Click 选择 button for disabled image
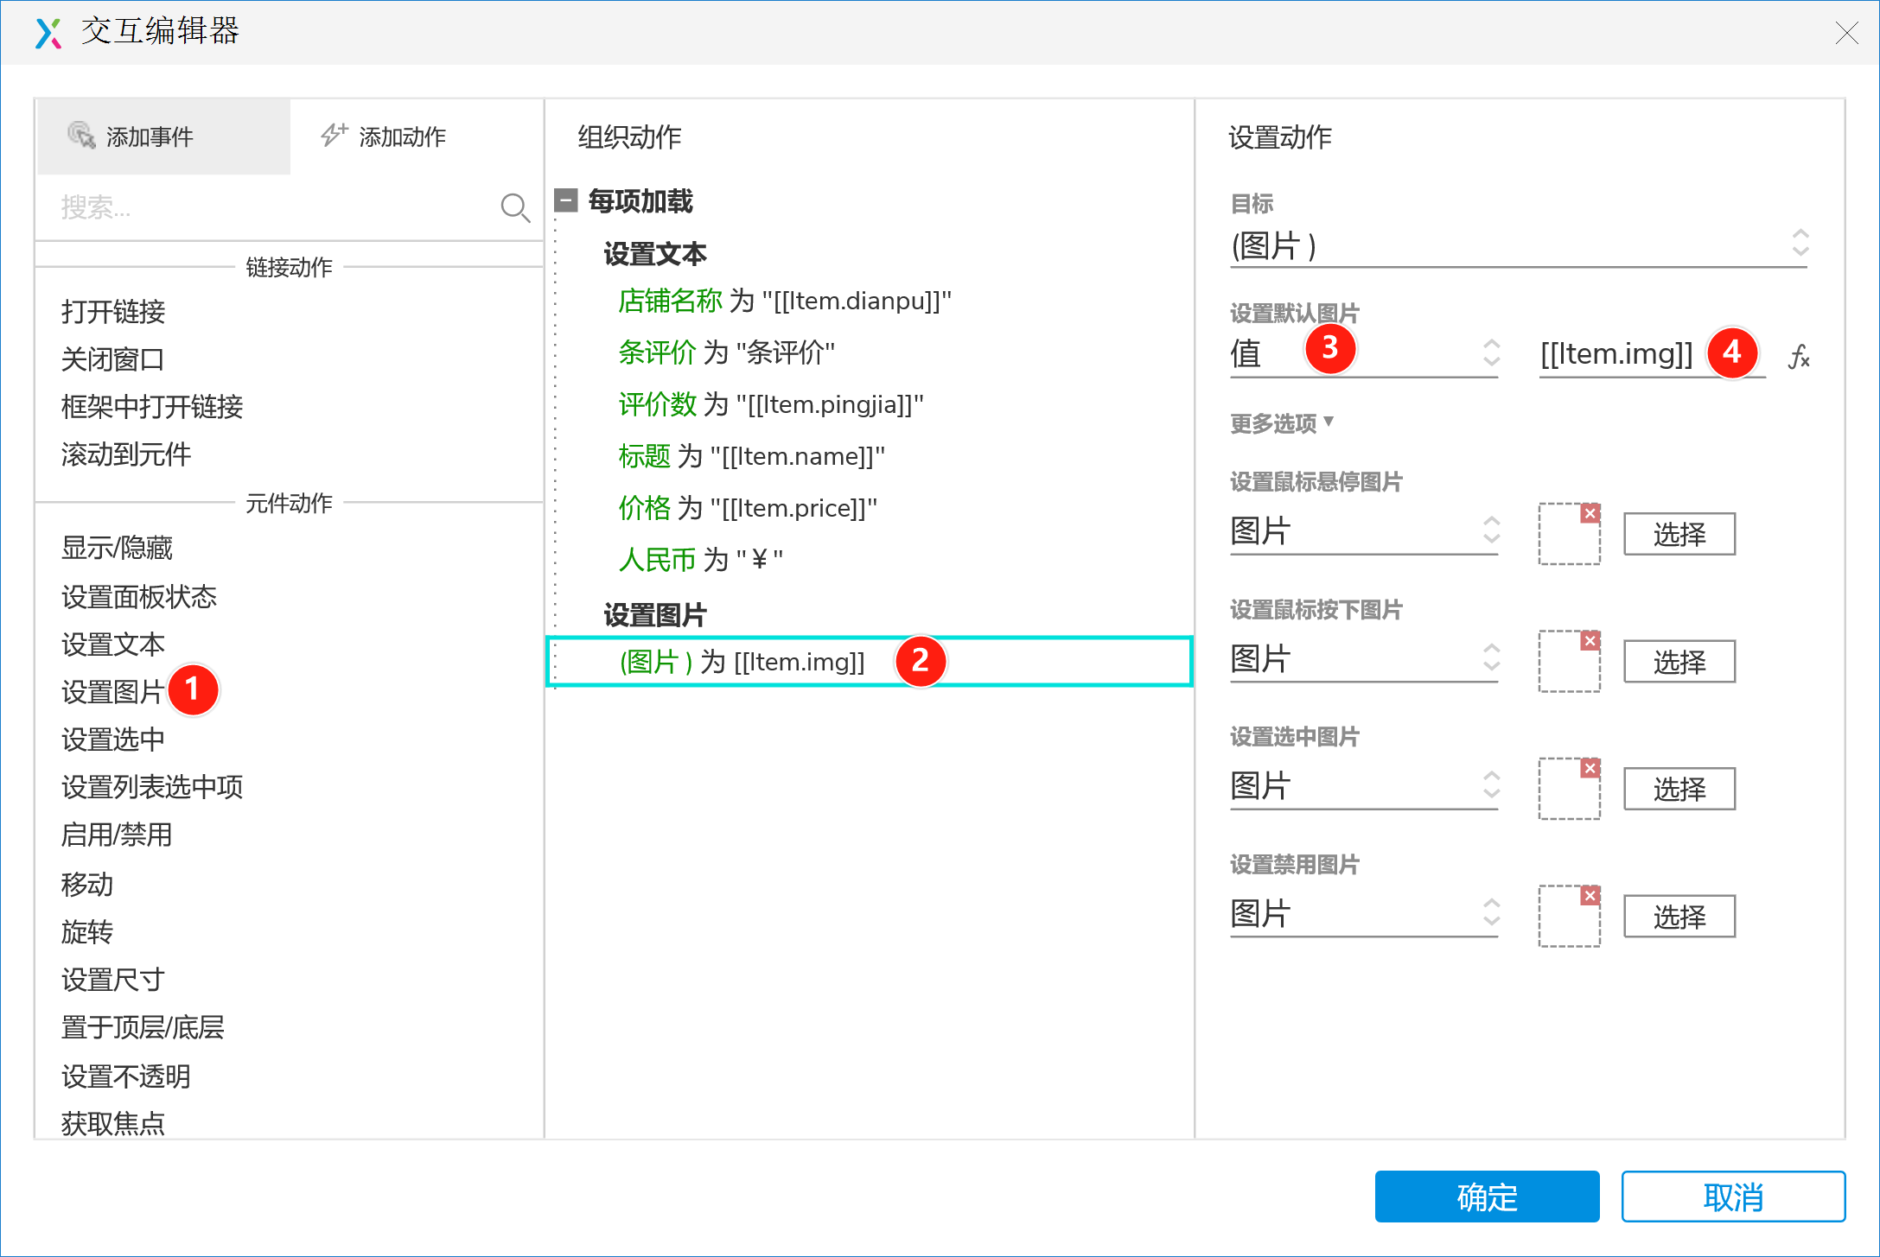Image resolution: width=1880 pixels, height=1257 pixels. pos(1679,916)
